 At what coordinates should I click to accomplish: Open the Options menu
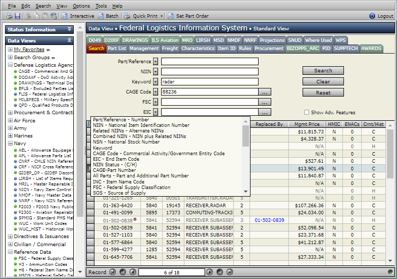pyautogui.click(x=81, y=6)
